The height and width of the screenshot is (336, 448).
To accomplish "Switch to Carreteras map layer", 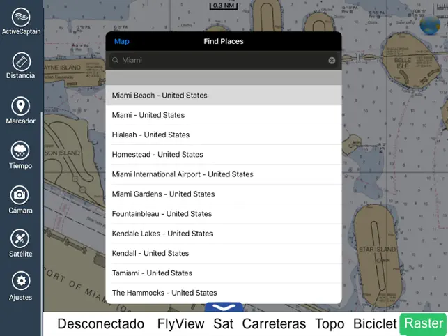I will pos(274,324).
